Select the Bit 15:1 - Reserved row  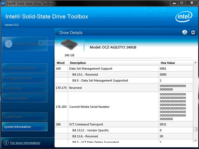point(124,74)
